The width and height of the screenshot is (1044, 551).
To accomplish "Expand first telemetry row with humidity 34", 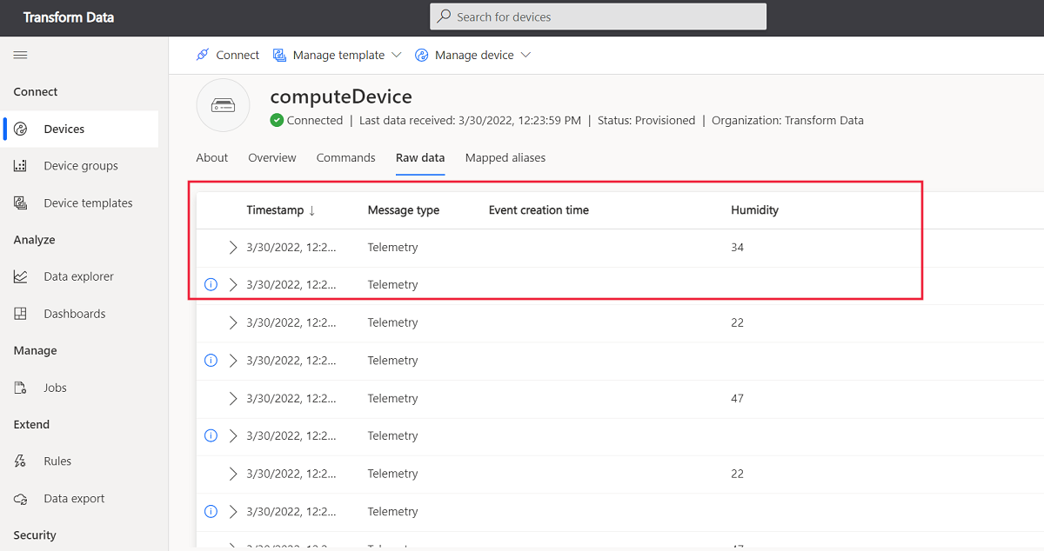I will click(232, 248).
